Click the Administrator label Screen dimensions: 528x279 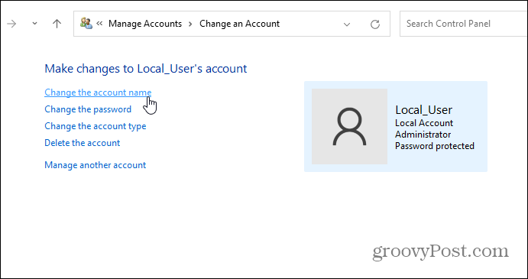click(423, 135)
